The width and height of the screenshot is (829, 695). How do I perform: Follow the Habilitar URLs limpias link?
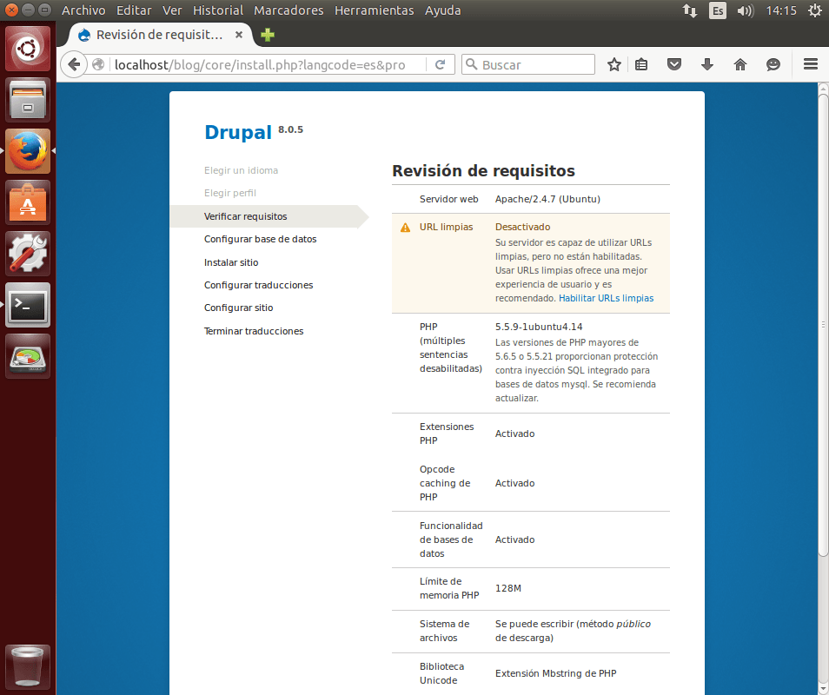coord(606,298)
